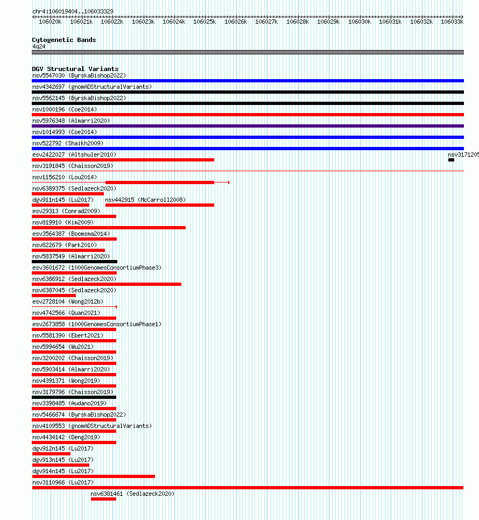Click esv2673858 (1000GenomesConsortiumPhase1) label

(x=97, y=324)
